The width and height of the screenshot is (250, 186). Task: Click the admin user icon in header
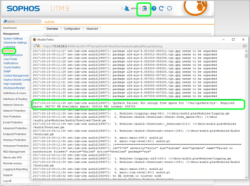click(127, 8)
